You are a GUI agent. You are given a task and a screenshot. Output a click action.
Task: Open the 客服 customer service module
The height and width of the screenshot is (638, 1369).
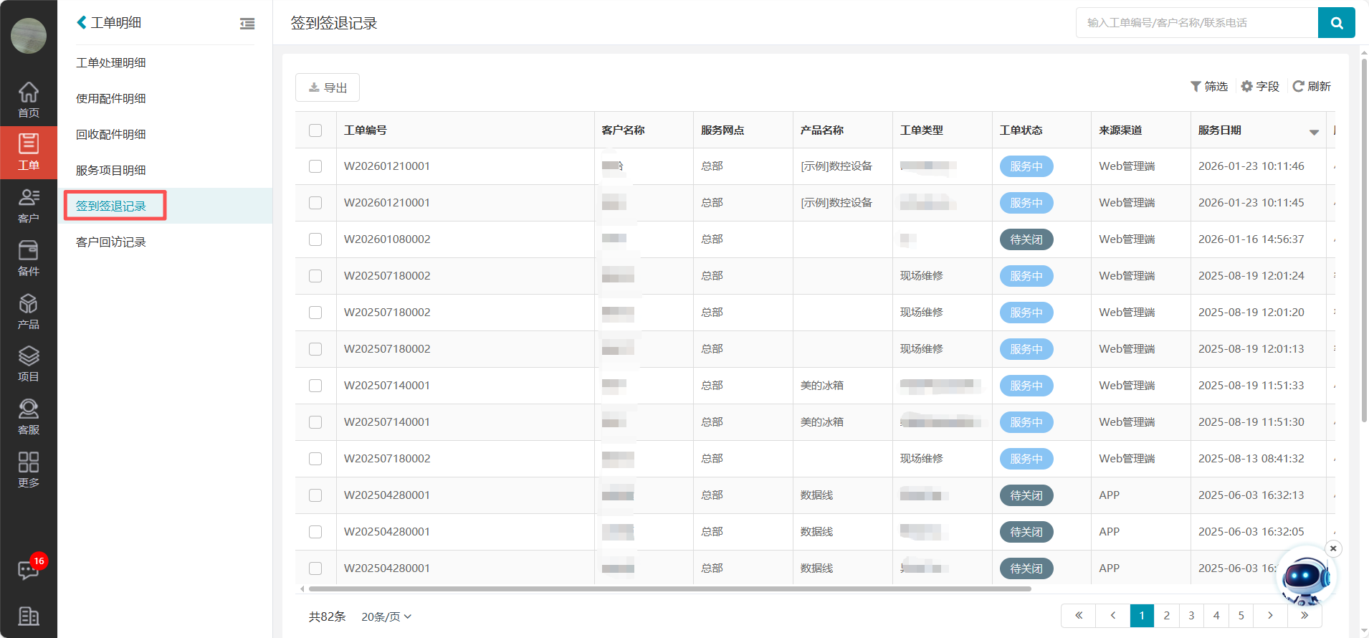pos(28,416)
